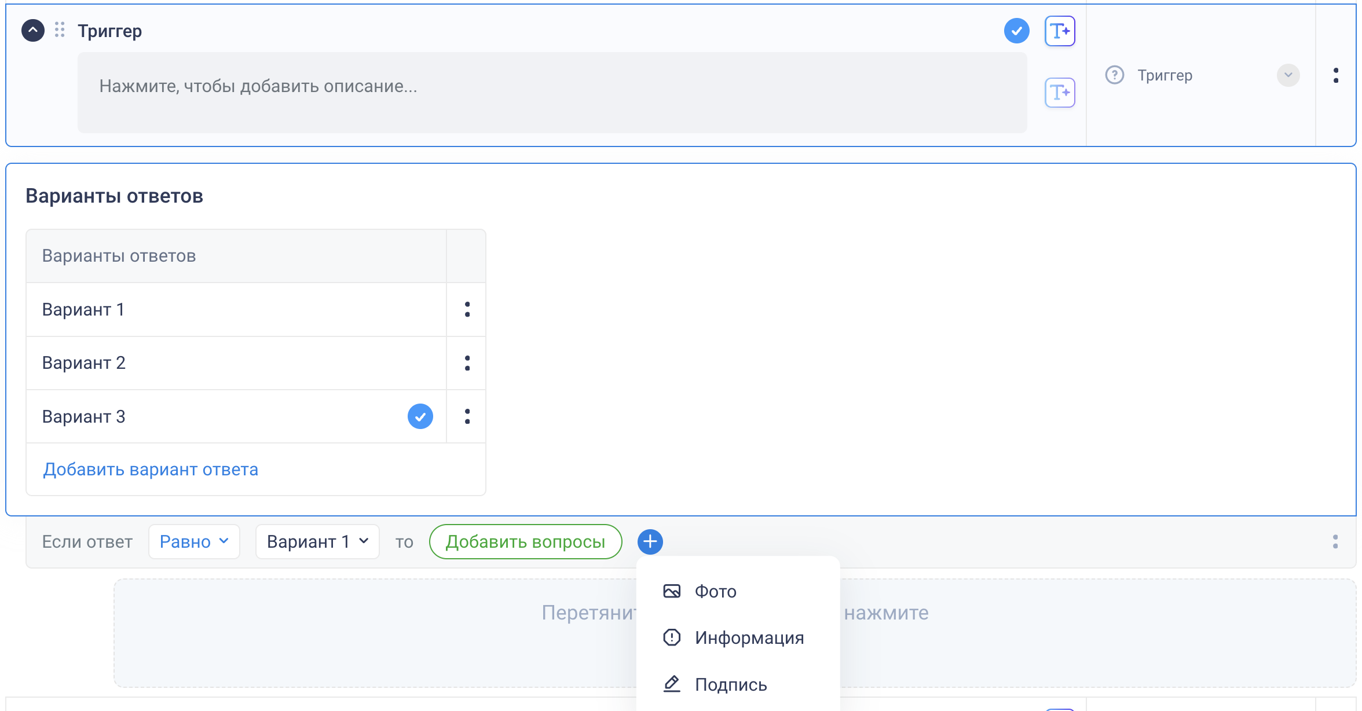Click the question mark icon near Триггер type
1362x711 pixels.
click(x=1114, y=75)
